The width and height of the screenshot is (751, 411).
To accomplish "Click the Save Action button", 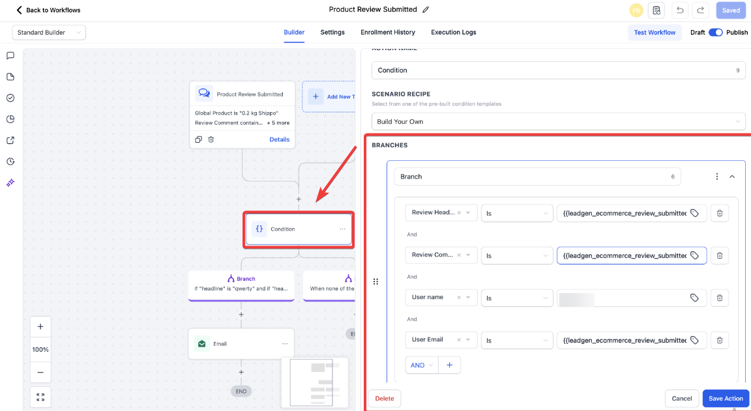I will click(x=725, y=399).
